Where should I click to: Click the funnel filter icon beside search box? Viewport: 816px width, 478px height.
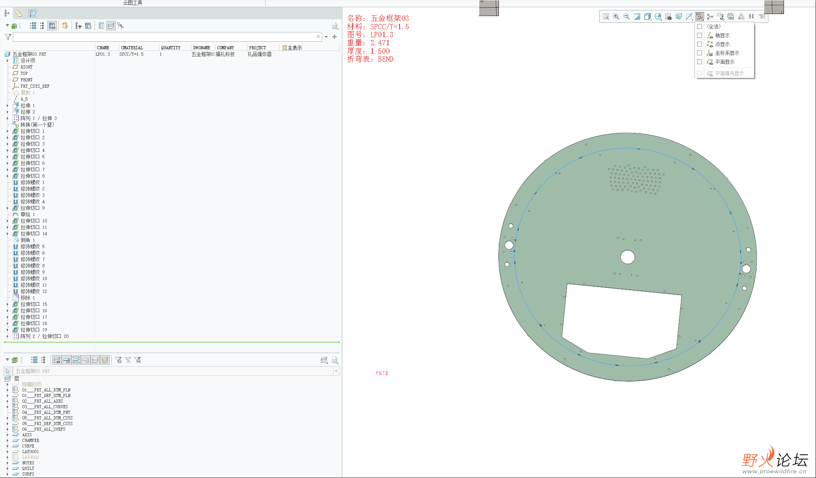pos(8,37)
